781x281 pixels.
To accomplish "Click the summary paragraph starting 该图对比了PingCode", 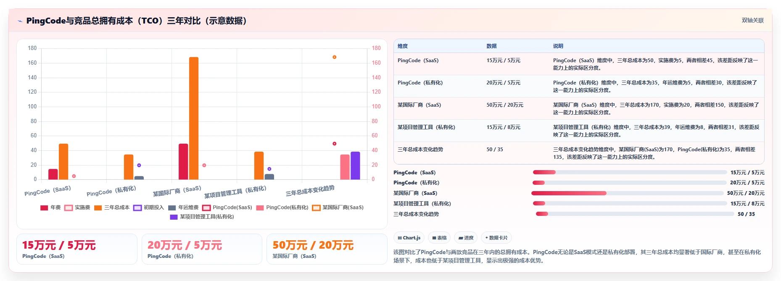I will tap(577, 256).
